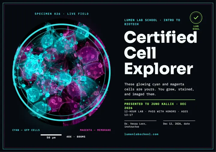Click 'CYAN — GFP CELLS' legend label

(26, 130)
